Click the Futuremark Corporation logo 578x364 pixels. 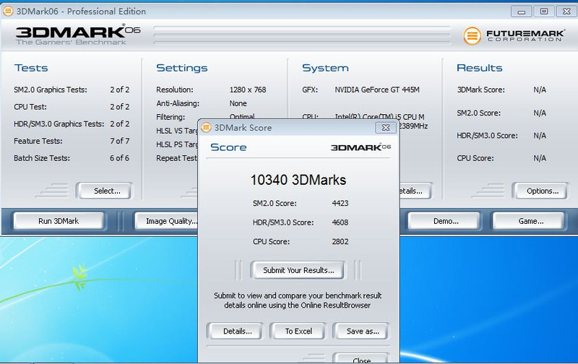pos(514,35)
